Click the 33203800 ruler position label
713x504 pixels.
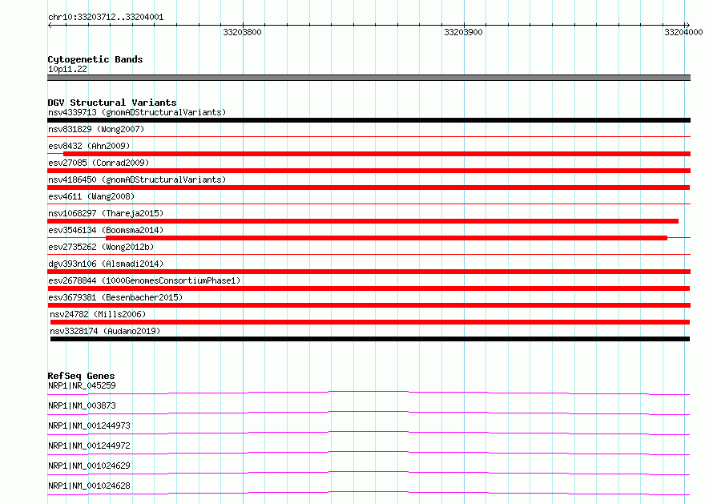pos(243,32)
